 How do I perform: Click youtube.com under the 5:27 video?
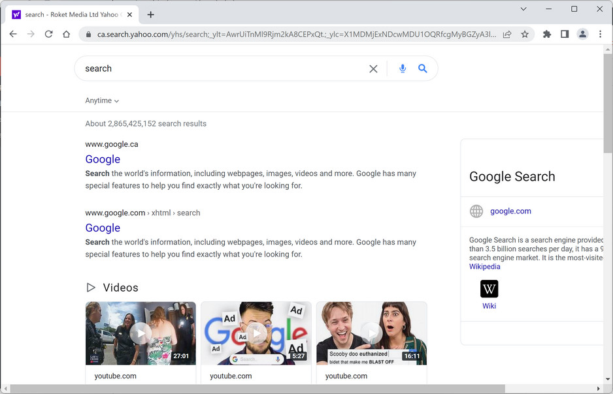(x=231, y=376)
